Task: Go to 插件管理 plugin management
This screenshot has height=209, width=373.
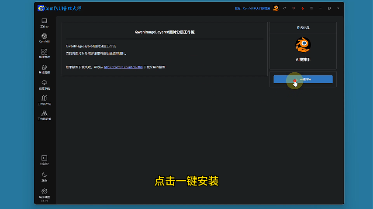Action: coord(44,54)
